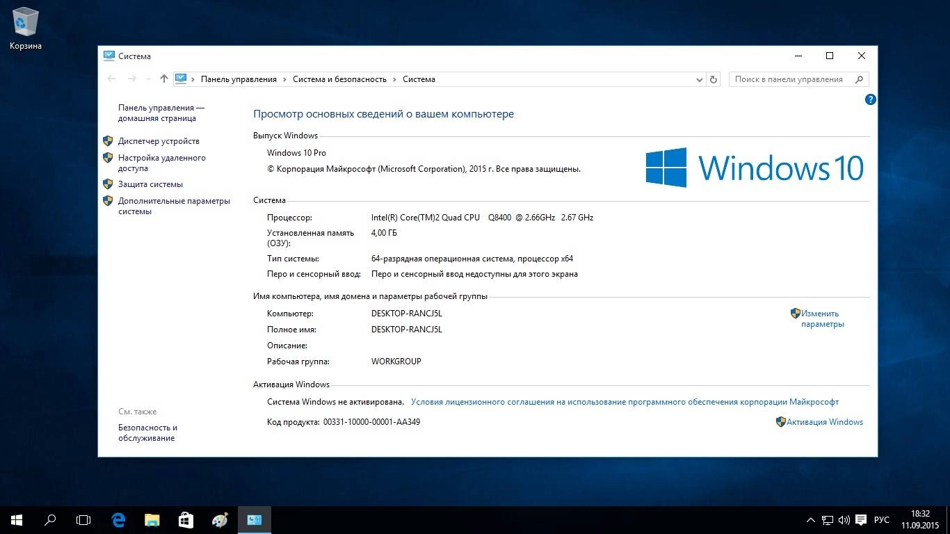Screen dimensions: 950x534
Task: Open the Recycle Bin (Корзина) desktop icon
Action: click(26, 29)
